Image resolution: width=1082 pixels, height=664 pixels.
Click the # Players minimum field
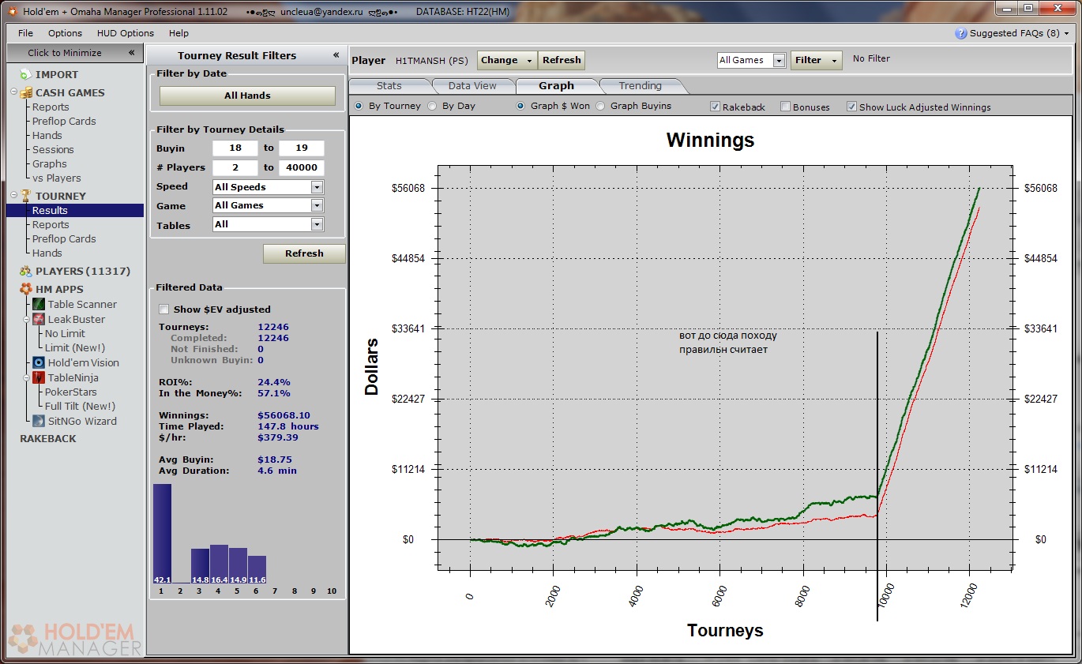pos(235,167)
